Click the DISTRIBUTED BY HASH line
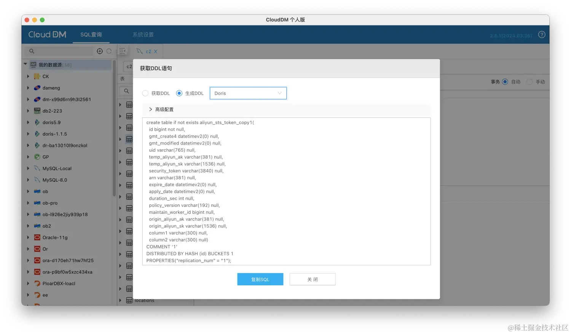The image size is (571, 334). click(190, 254)
